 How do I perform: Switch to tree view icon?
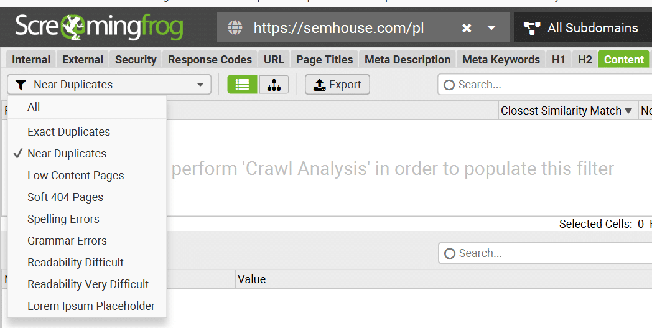pyautogui.click(x=274, y=85)
